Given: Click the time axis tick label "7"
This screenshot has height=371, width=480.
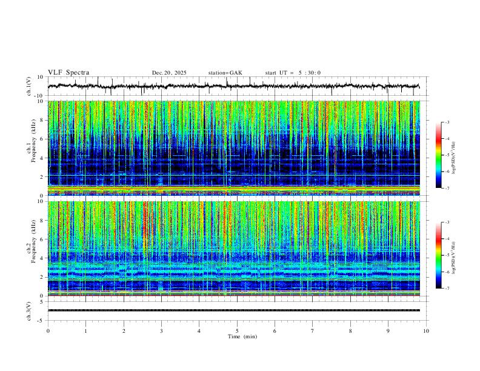Looking at the screenshot, I should [x=313, y=331].
